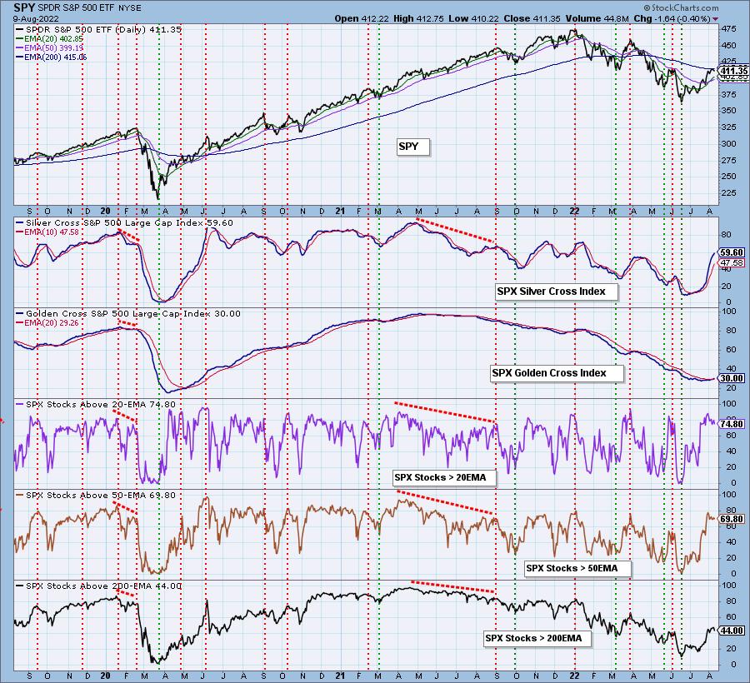The image size is (750, 683).
Task: Click the 'EMA(20) 402.85' legend entry
Action: [50, 38]
